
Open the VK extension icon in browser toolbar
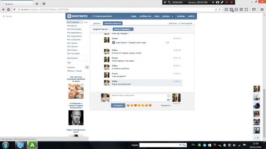coord(232,10)
